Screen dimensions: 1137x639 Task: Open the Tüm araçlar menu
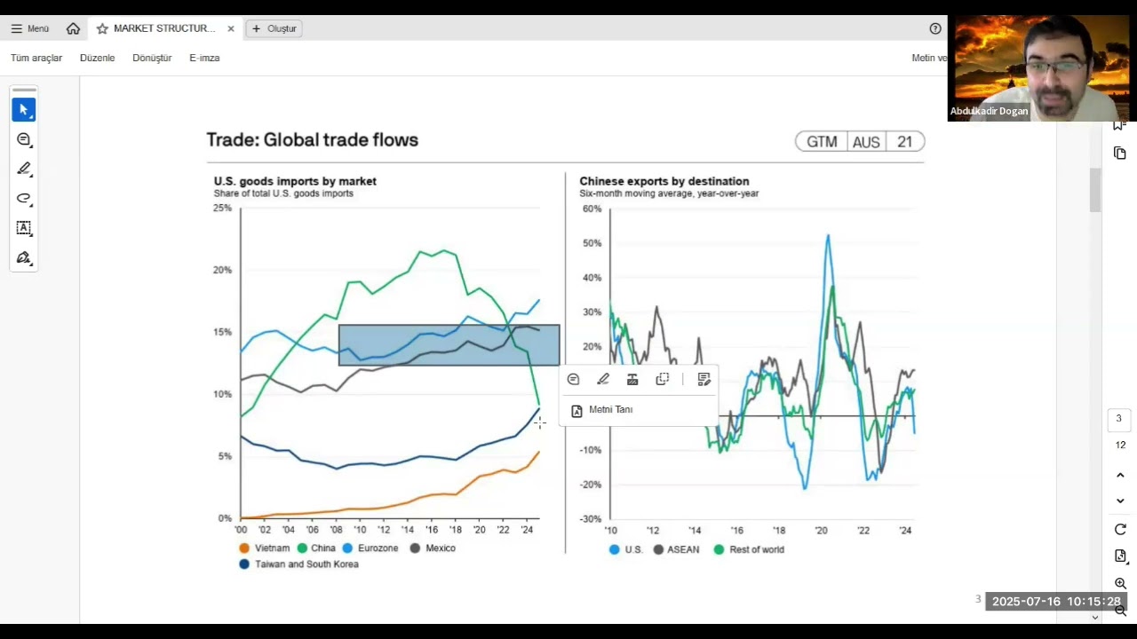tap(36, 58)
